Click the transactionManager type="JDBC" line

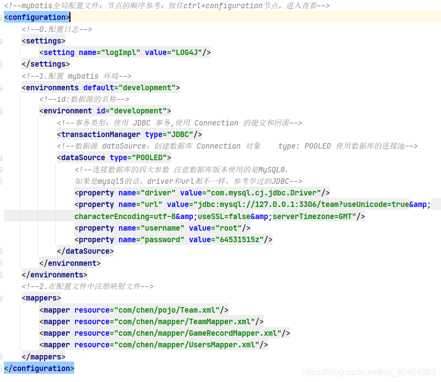point(129,135)
